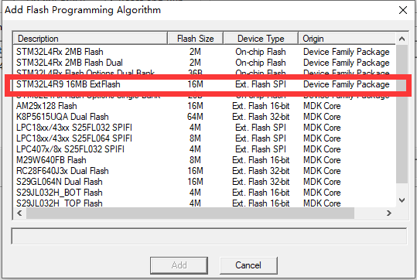417x280 pixels.
Task: Click the Cancel button
Action: tap(248, 265)
